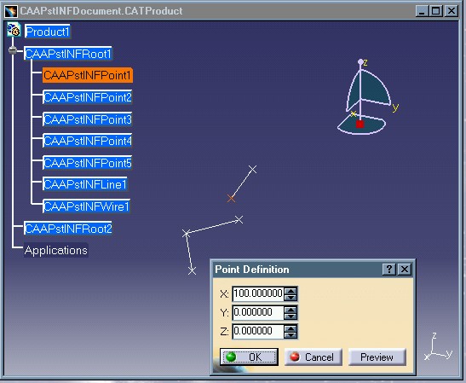Collapse the CAAPstINFRoot1 tree node
This screenshot has height=383, width=466.
tap(13, 50)
